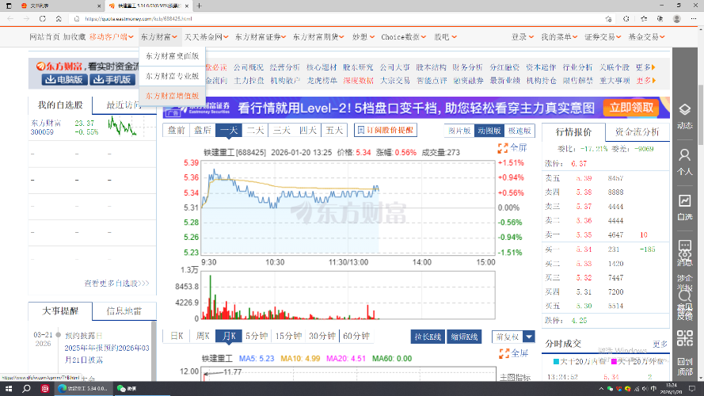Screen dimensions: 704x396
Task: Select 盘后 chart period
Action: click(203, 130)
